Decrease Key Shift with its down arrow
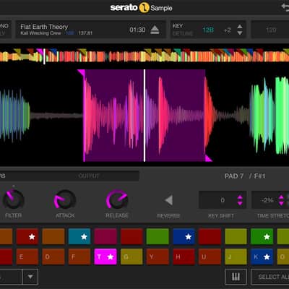 click(240, 203)
